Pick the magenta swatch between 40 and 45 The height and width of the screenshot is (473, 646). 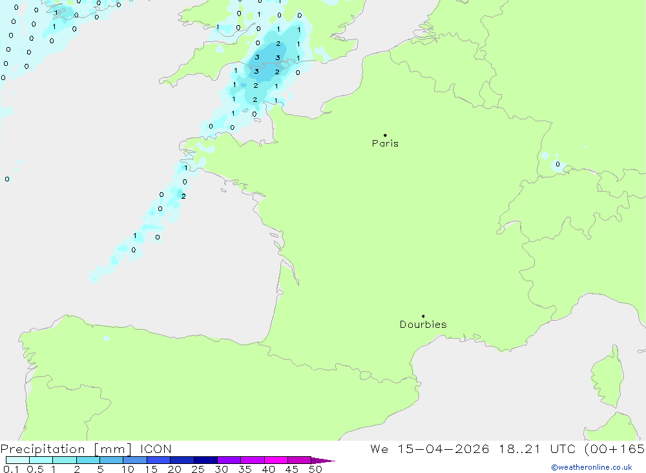pos(276,460)
